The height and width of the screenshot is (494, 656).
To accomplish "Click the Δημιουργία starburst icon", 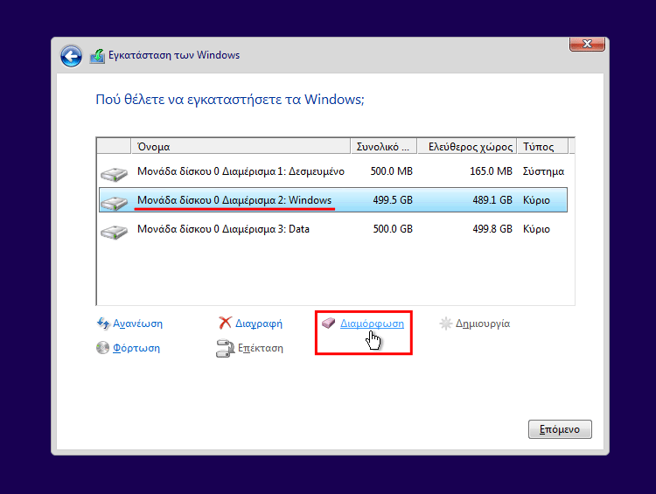I will [446, 324].
